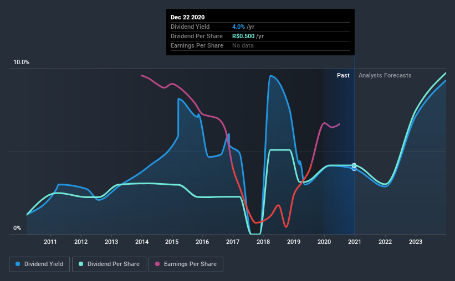Select the 2020 label on the time axis
The image size is (455, 281).
coord(324,242)
